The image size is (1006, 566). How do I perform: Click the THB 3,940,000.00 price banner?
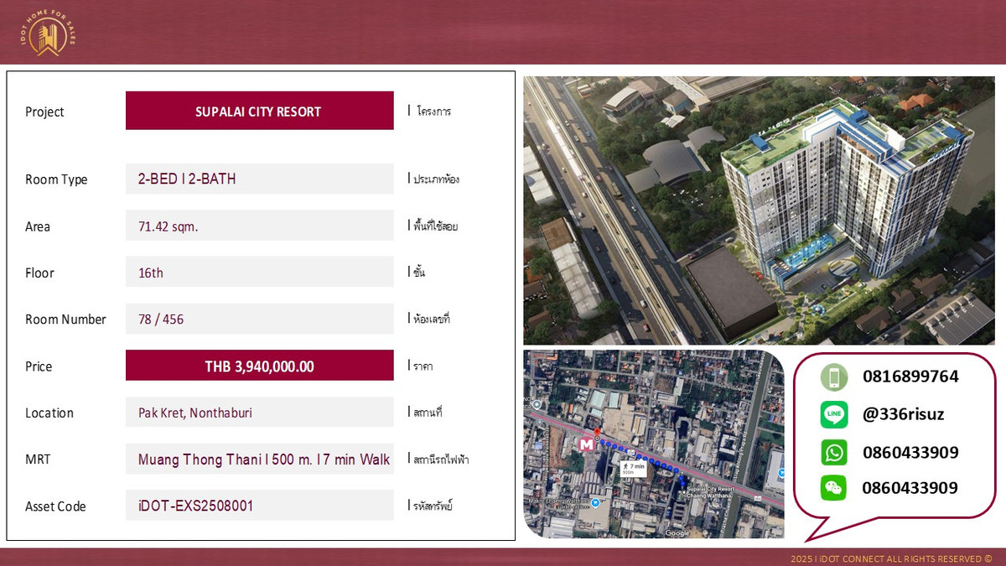pyautogui.click(x=259, y=366)
